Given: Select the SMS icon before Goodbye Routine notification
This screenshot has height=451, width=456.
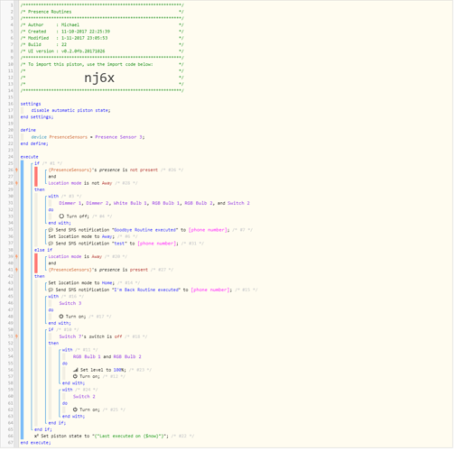Looking at the screenshot, I should (x=51, y=230).
